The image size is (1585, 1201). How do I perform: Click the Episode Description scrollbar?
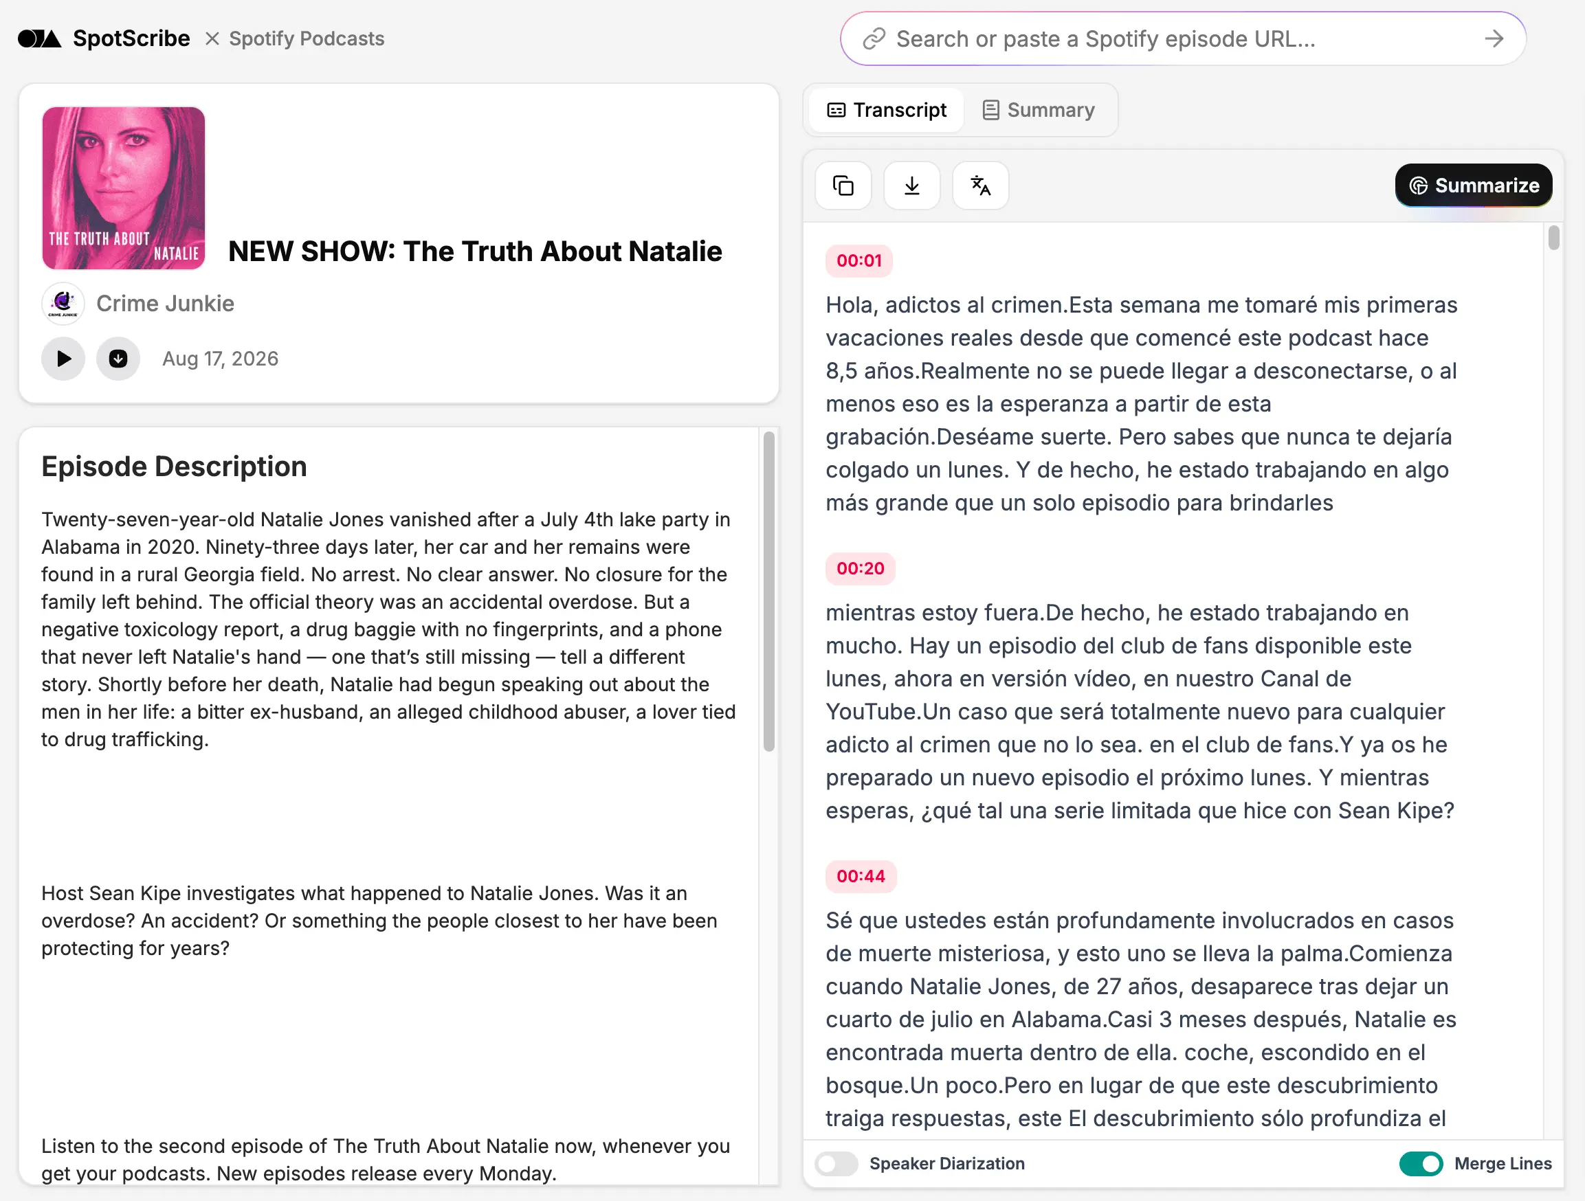click(769, 592)
